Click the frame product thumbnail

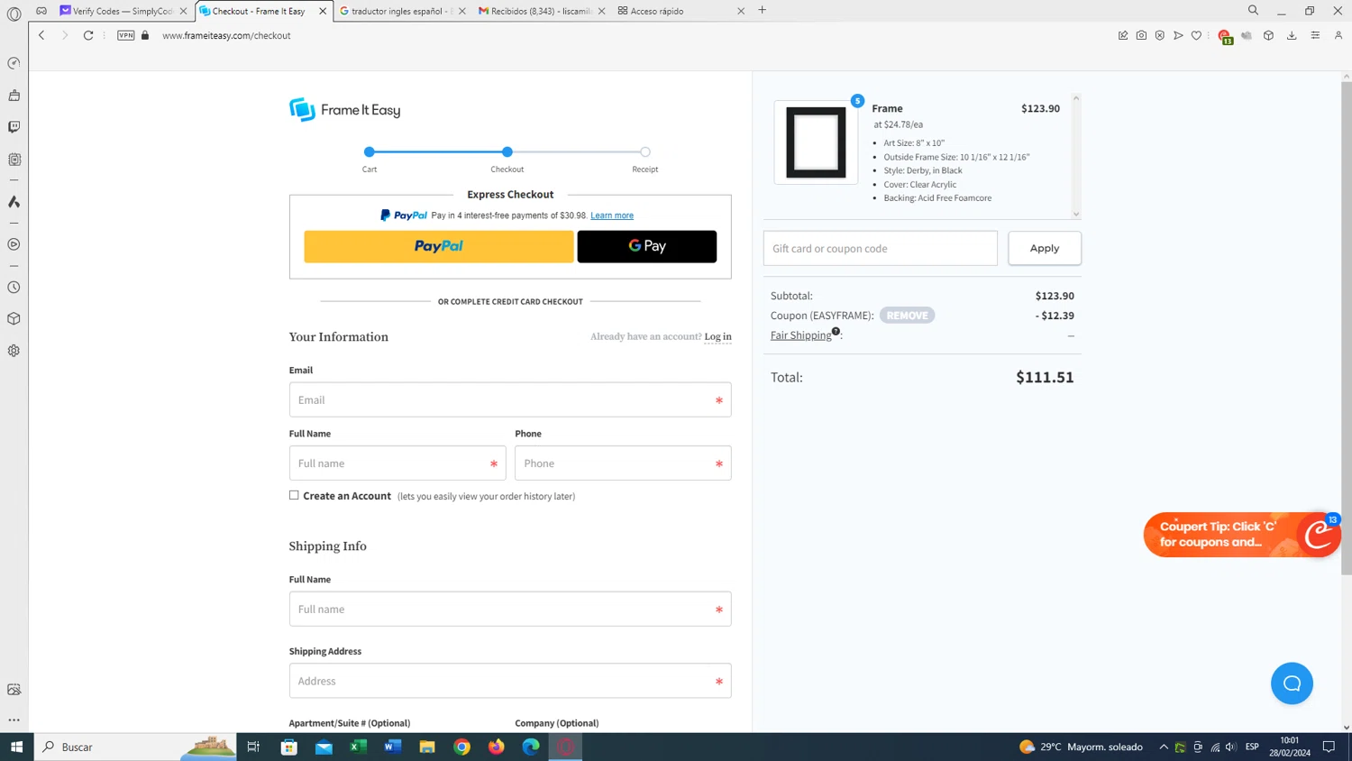817,142
